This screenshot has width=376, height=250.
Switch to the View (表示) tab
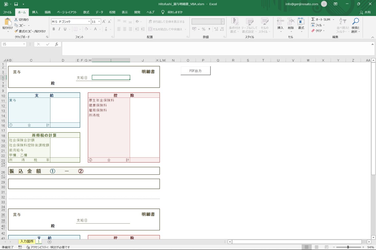(125, 12)
